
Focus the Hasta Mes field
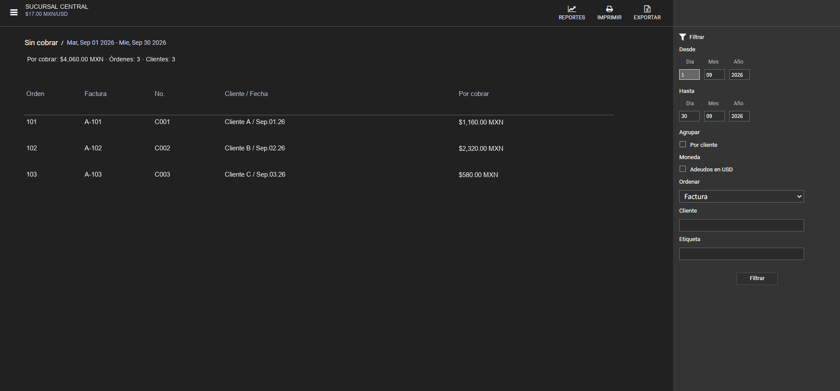click(x=714, y=116)
